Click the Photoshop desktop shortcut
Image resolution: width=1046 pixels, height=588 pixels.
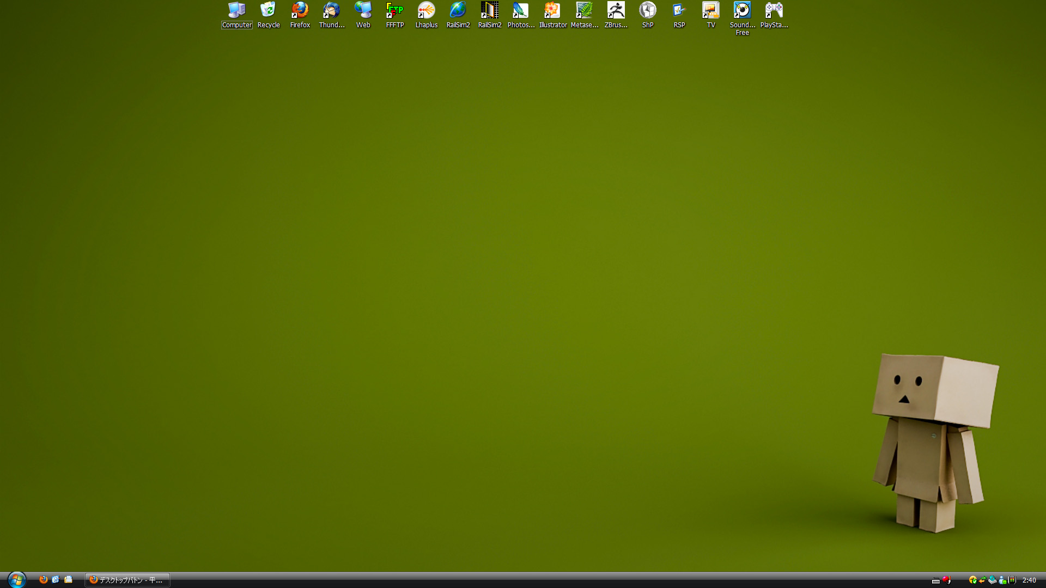coord(521,10)
